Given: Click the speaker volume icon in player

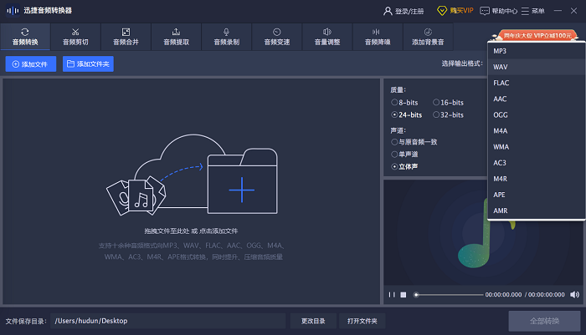Looking at the screenshot, I should pos(574,294).
